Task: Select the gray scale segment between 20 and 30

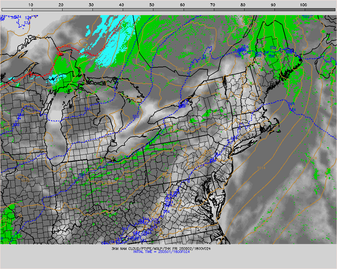Action: coord(77,10)
